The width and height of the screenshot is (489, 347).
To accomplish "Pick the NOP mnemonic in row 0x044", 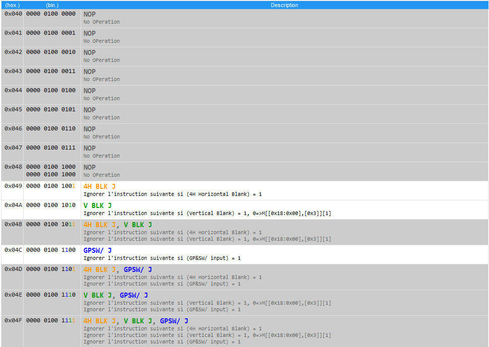I will (90, 91).
